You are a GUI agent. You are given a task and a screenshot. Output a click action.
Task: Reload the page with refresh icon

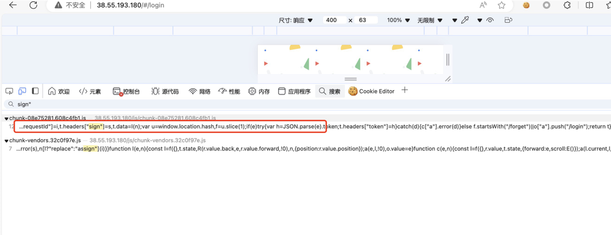click(33, 6)
